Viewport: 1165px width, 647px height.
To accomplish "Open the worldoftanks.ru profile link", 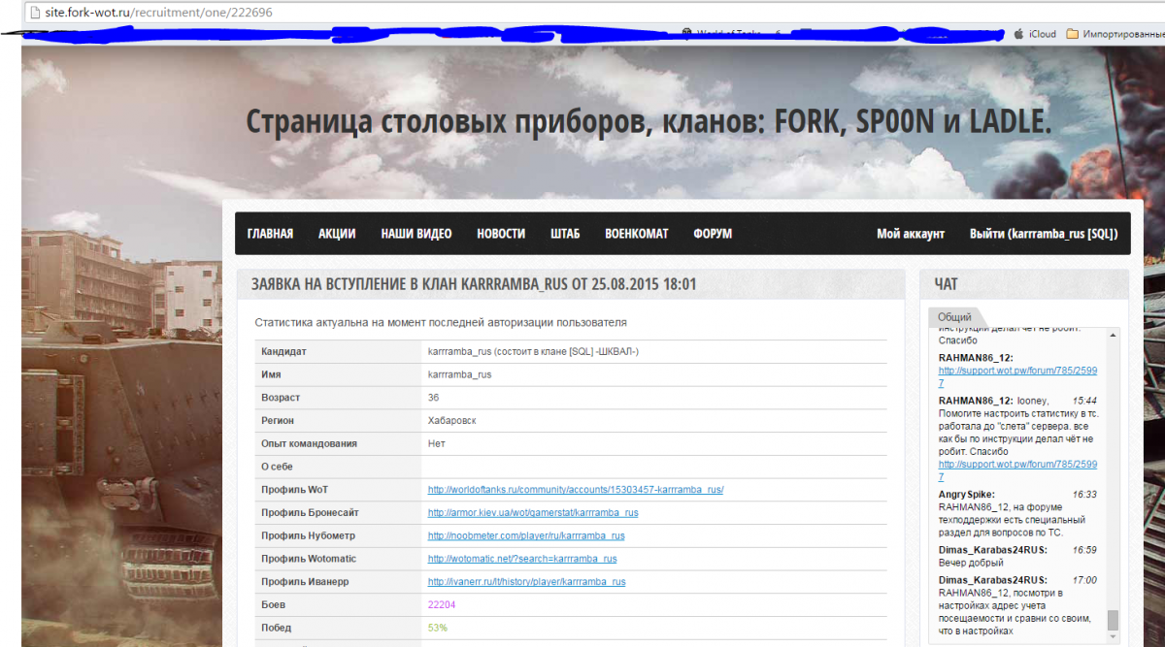I will point(576,489).
